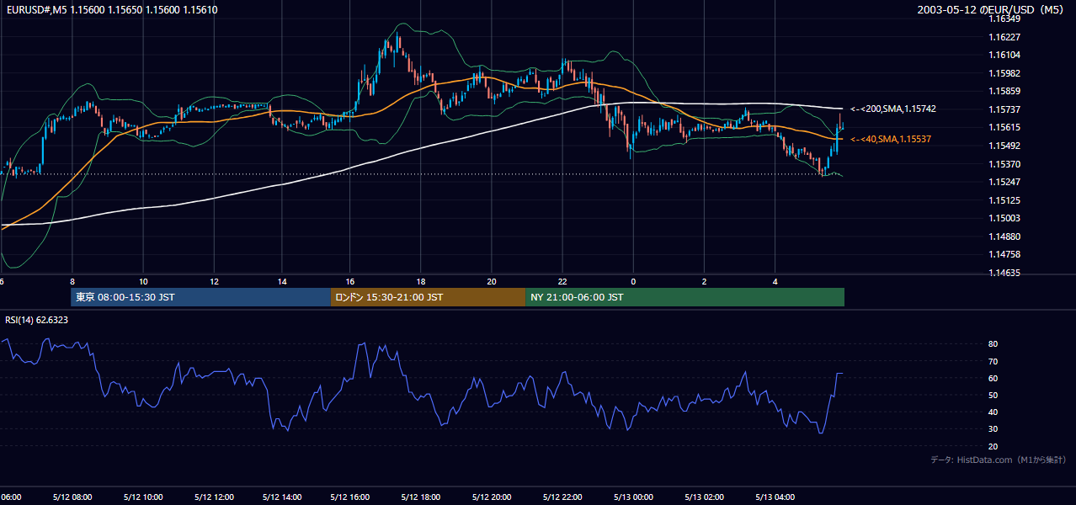Click the HistData.com data source credit

pyautogui.click(x=998, y=460)
